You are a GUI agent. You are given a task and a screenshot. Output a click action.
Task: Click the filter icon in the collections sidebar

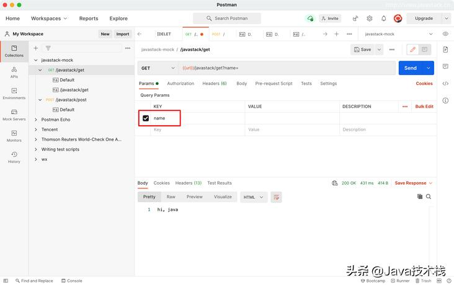pyautogui.click(x=48, y=48)
